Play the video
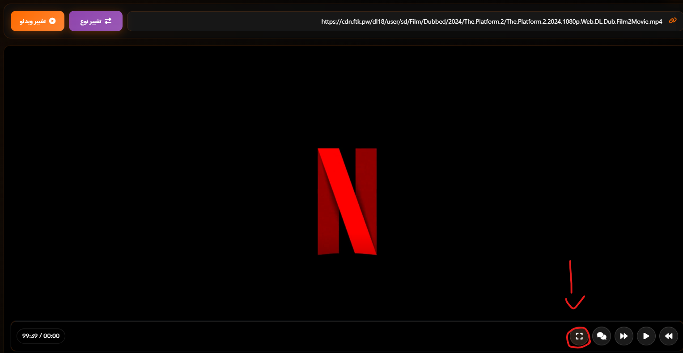The height and width of the screenshot is (353, 683). pos(646,336)
